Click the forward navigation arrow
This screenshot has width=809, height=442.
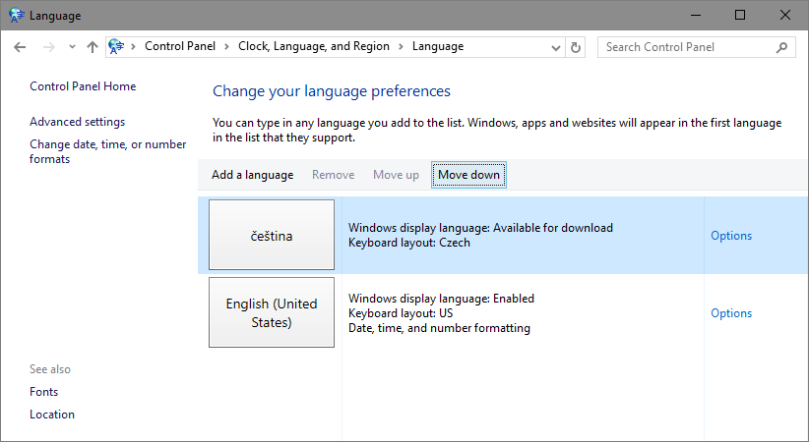click(x=48, y=47)
